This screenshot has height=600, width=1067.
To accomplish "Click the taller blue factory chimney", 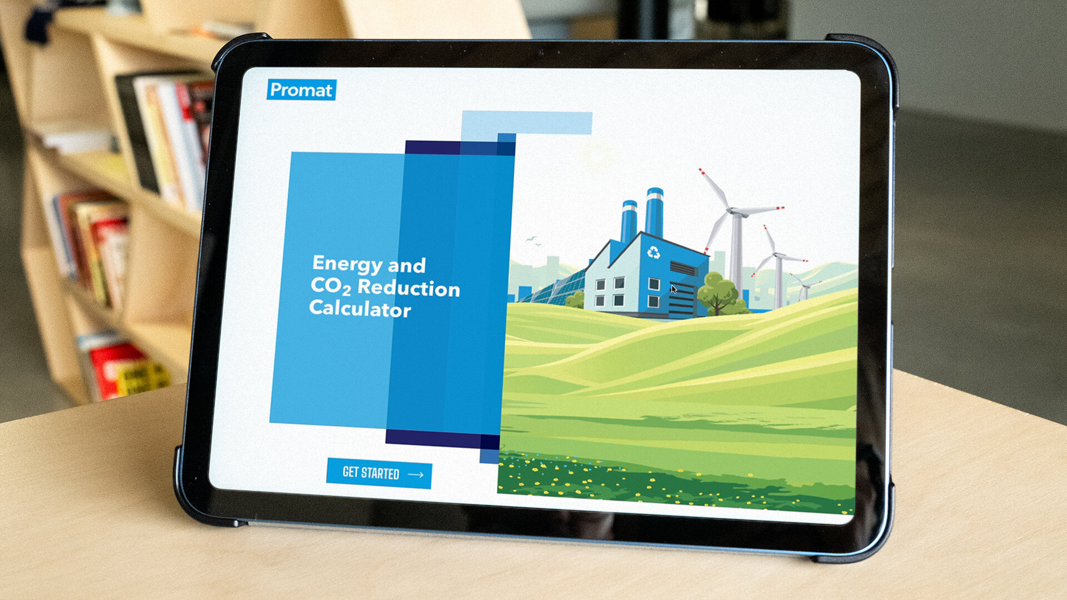I will click(x=655, y=213).
